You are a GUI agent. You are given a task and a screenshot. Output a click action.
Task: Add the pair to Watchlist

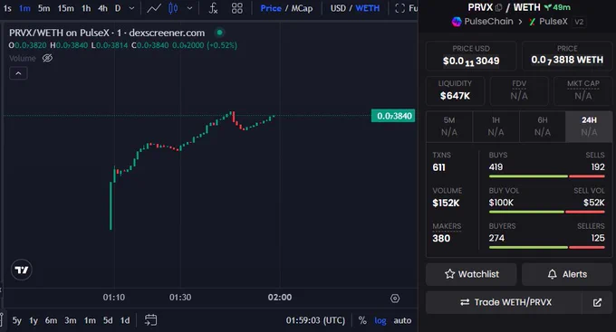coord(471,274)
